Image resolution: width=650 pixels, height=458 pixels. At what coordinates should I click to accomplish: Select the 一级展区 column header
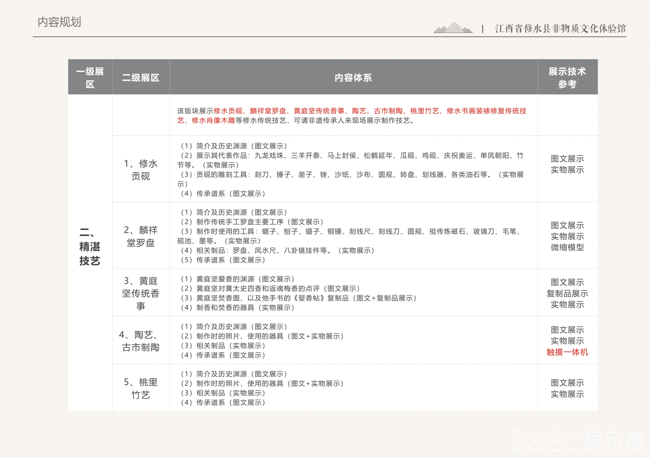(90, 77)
